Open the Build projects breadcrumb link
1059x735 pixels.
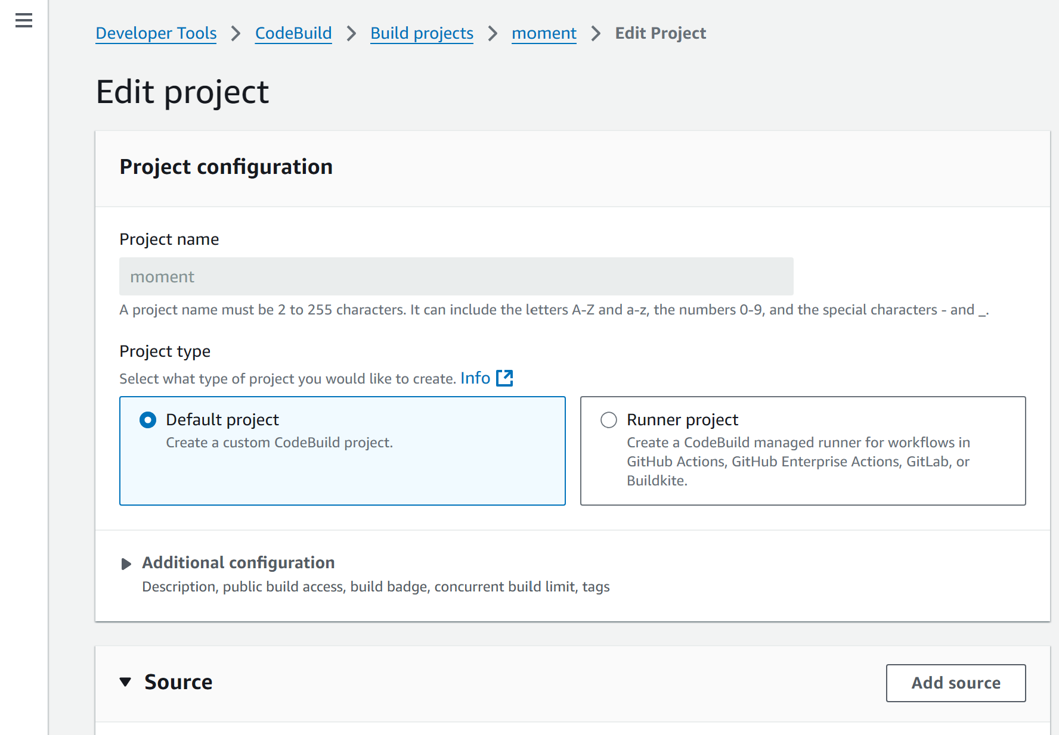pos(422,33)
